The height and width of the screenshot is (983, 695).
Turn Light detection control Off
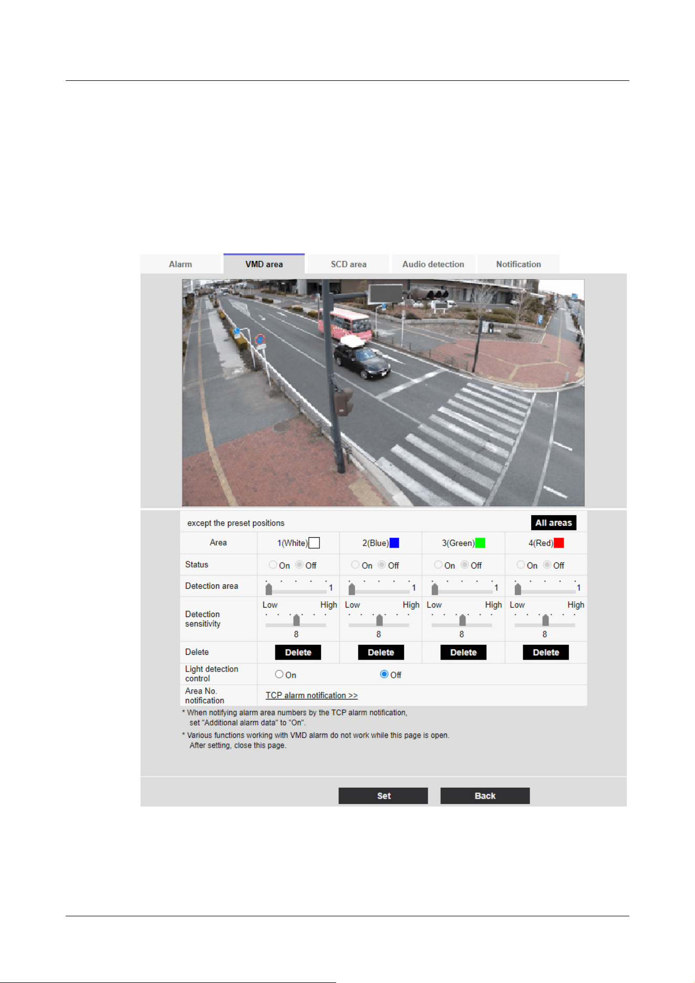tap(385, 674)
